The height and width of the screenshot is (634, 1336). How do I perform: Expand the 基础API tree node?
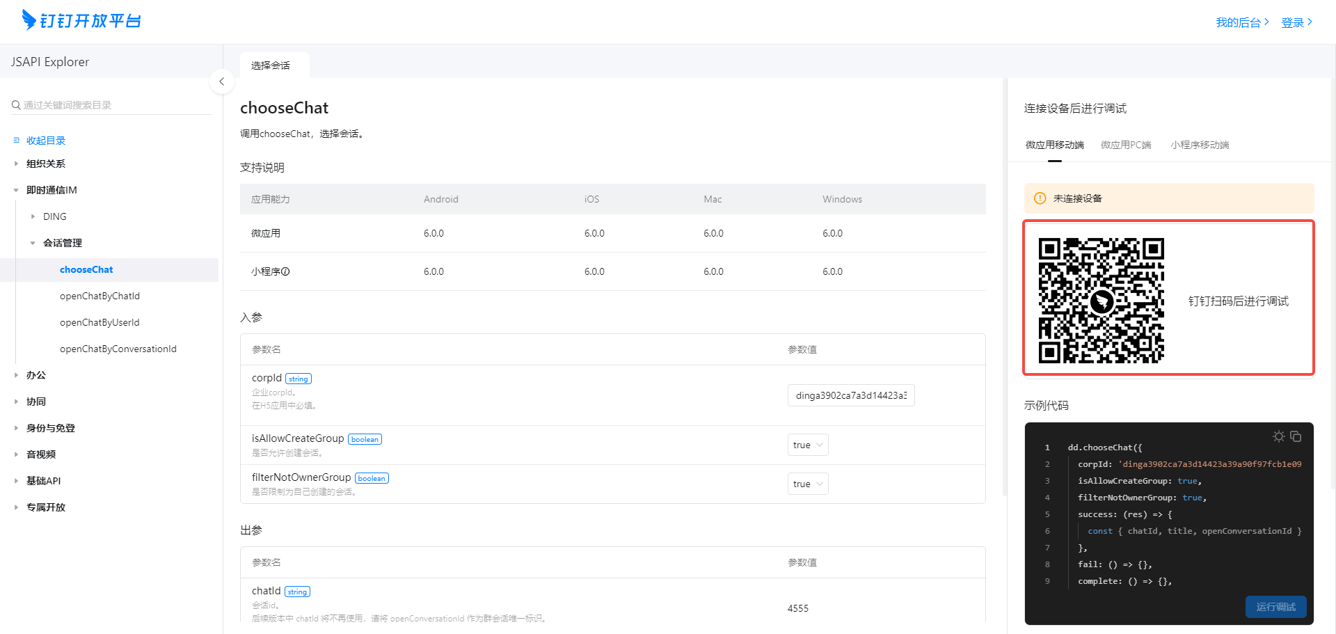(x=17, y=481)
